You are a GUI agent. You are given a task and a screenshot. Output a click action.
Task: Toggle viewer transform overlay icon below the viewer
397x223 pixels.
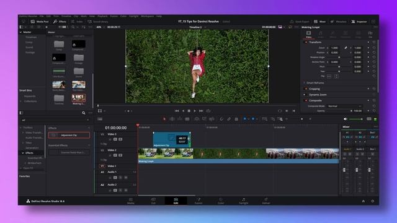click(100, 111)
